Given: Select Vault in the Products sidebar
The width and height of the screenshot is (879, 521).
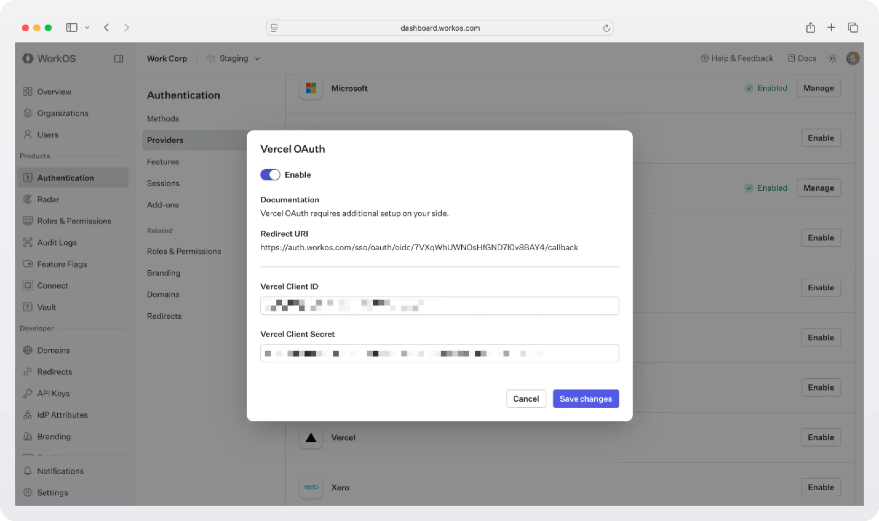Looking at the screenshot, I should (x=47, y=307).
